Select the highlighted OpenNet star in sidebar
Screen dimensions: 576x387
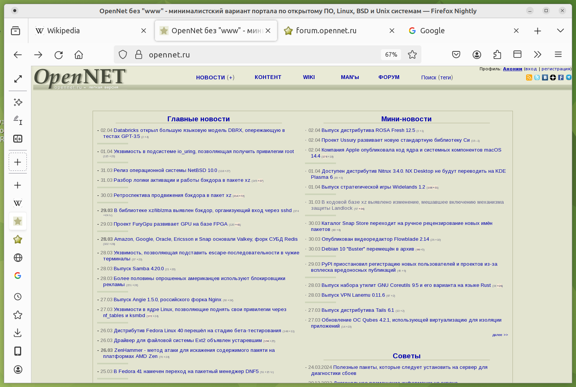tap(18, 221)
